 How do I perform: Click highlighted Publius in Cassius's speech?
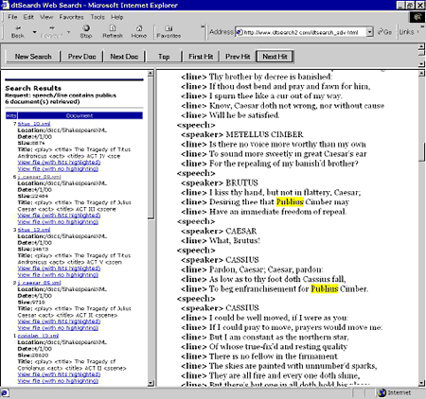click(325, 288)
